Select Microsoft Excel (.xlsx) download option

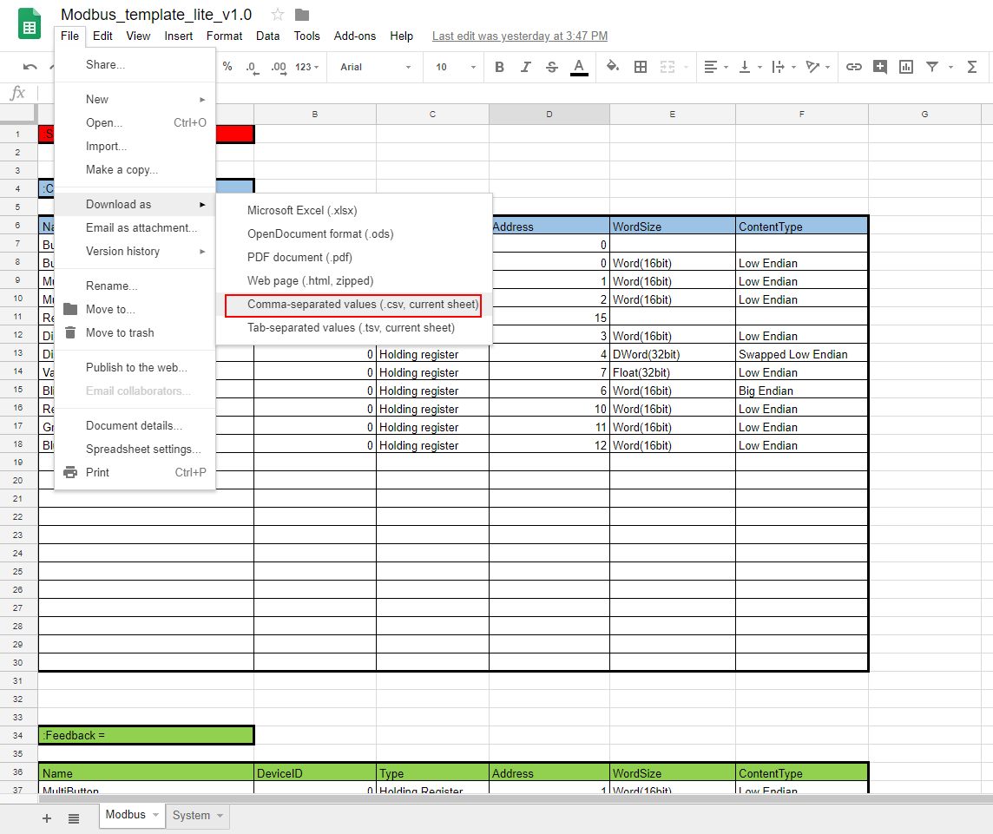tap(301, 210)
